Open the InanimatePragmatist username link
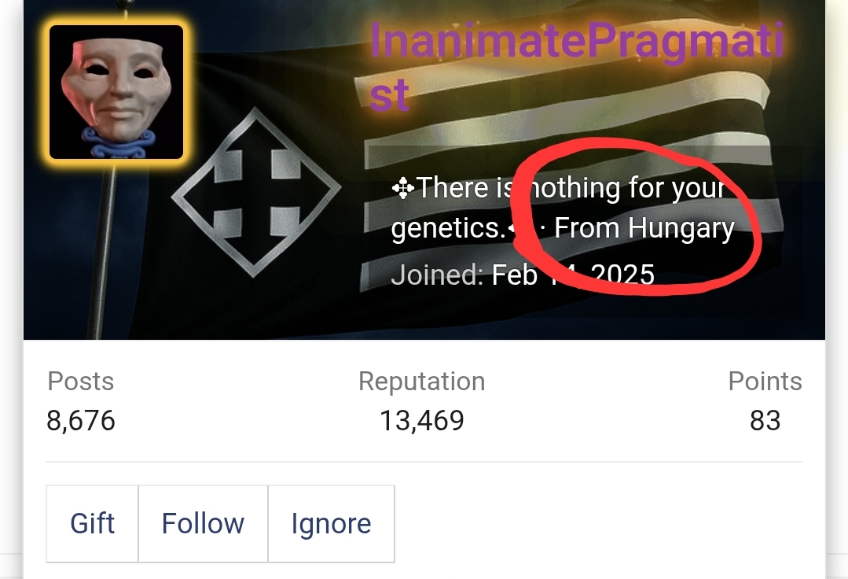The image size is (848, 579). [577, 66]
